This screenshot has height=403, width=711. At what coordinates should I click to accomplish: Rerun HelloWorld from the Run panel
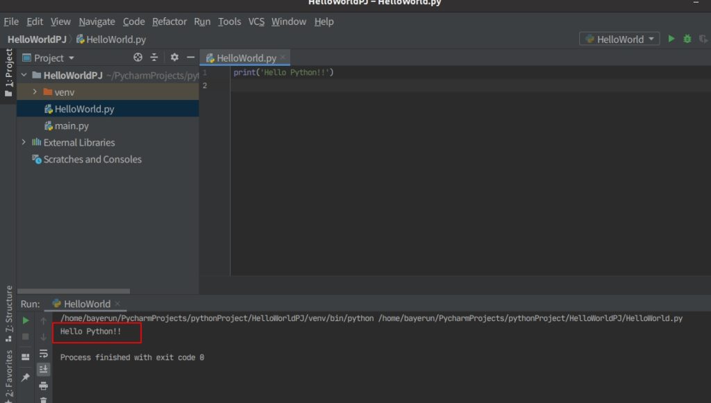click(x=26, y=320)
